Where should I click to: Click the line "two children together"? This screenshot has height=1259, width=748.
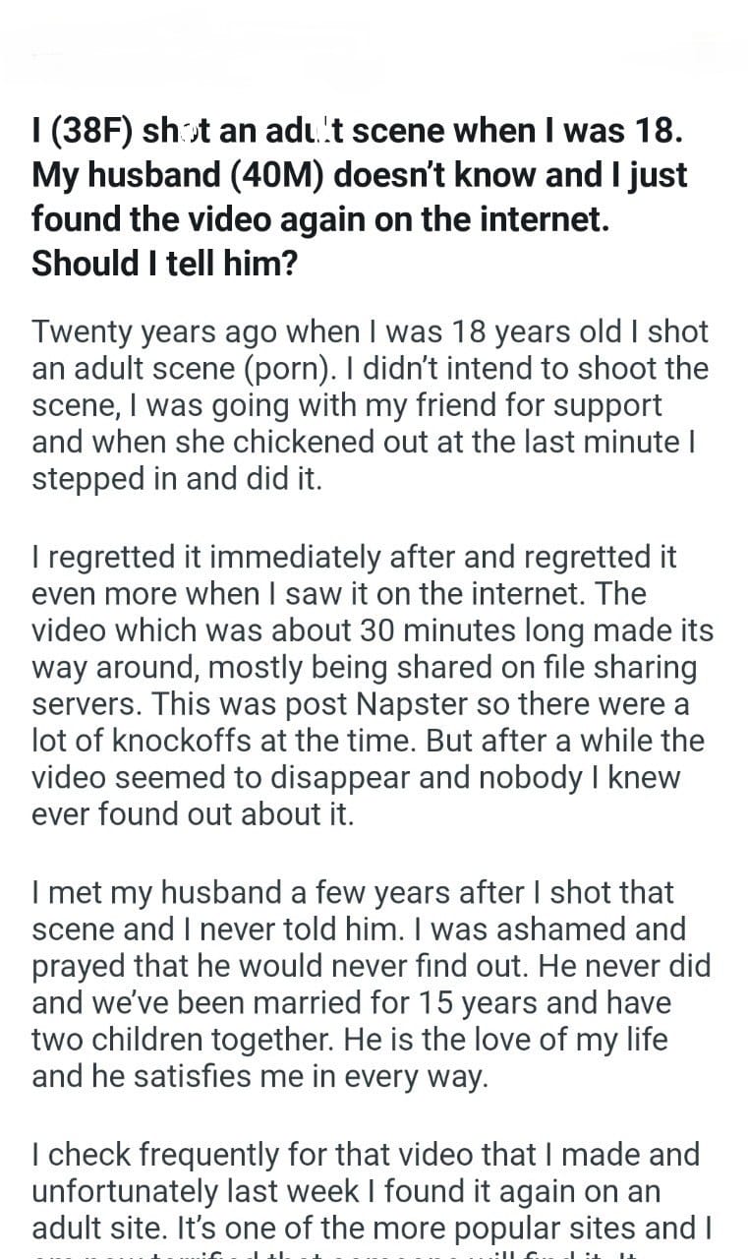click(218, 1040)
